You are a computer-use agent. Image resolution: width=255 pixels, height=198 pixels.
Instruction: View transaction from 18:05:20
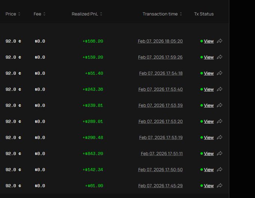point(208,41)
